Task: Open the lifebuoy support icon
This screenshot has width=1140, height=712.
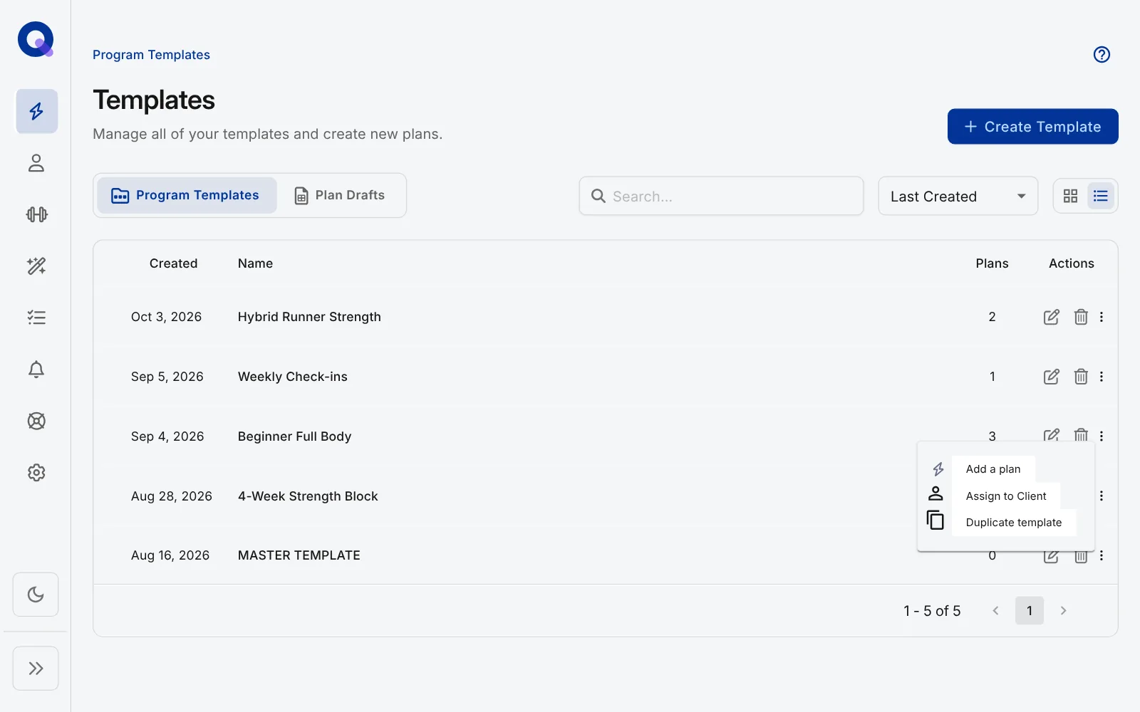Action: click(36, 421)
